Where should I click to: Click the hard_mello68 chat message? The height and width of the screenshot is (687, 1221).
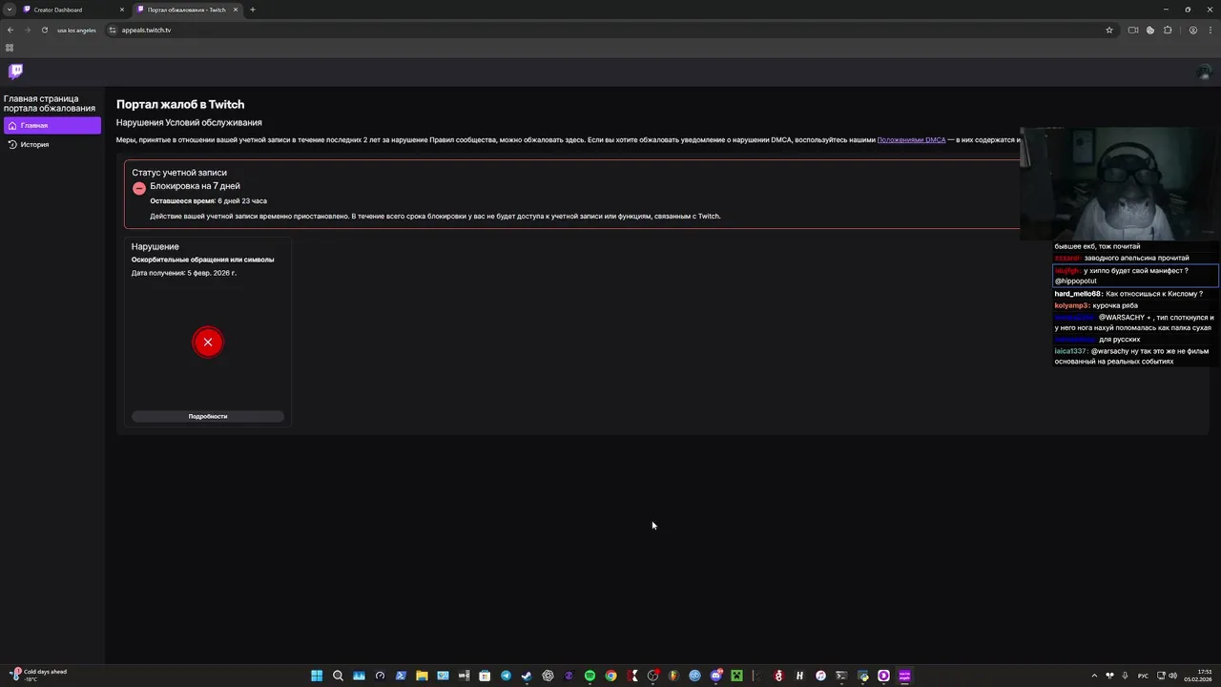tap(1128, 294)
